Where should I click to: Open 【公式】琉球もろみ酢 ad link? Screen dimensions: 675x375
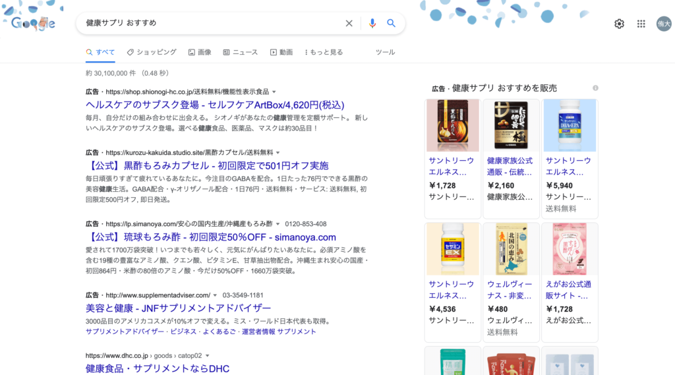click(x=211, y=237)
